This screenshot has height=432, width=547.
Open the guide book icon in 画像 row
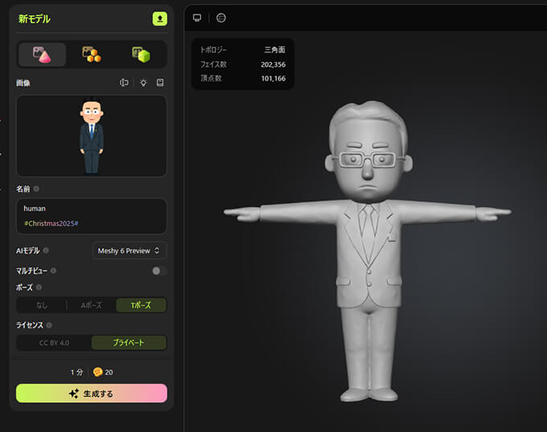pos(160,83)
